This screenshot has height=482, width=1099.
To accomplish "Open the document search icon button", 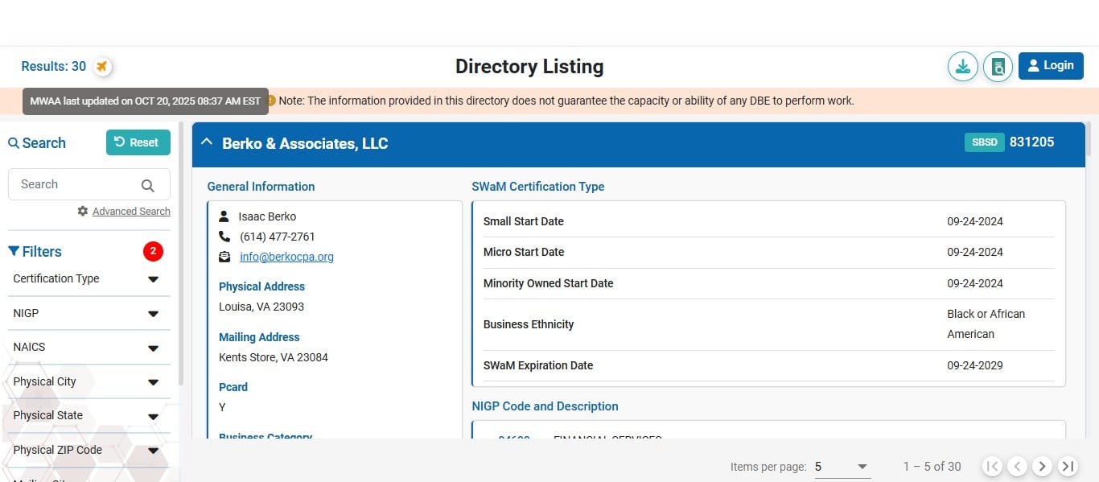I will pos(998,67).
